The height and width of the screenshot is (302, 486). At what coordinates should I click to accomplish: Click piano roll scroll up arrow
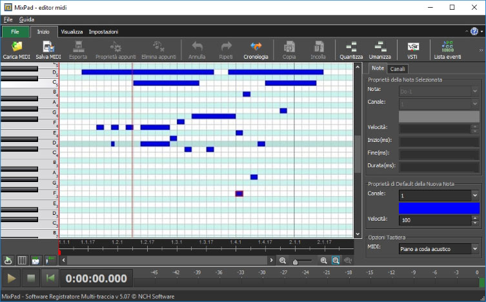point(358,67)
